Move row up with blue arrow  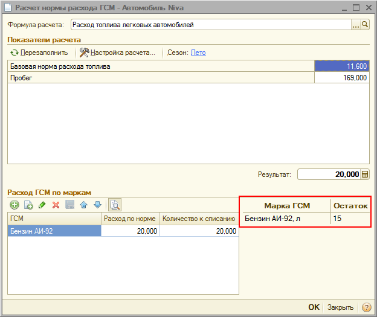[x=83, y=205]
